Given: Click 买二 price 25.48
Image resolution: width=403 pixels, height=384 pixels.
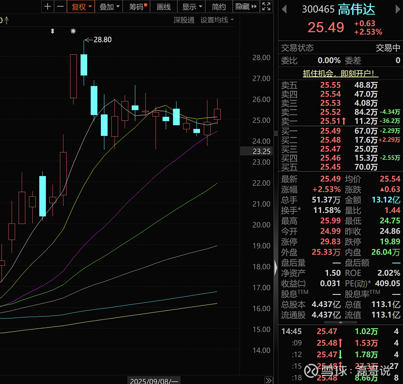Looking at the screenshot, I should tap(330, 140).
